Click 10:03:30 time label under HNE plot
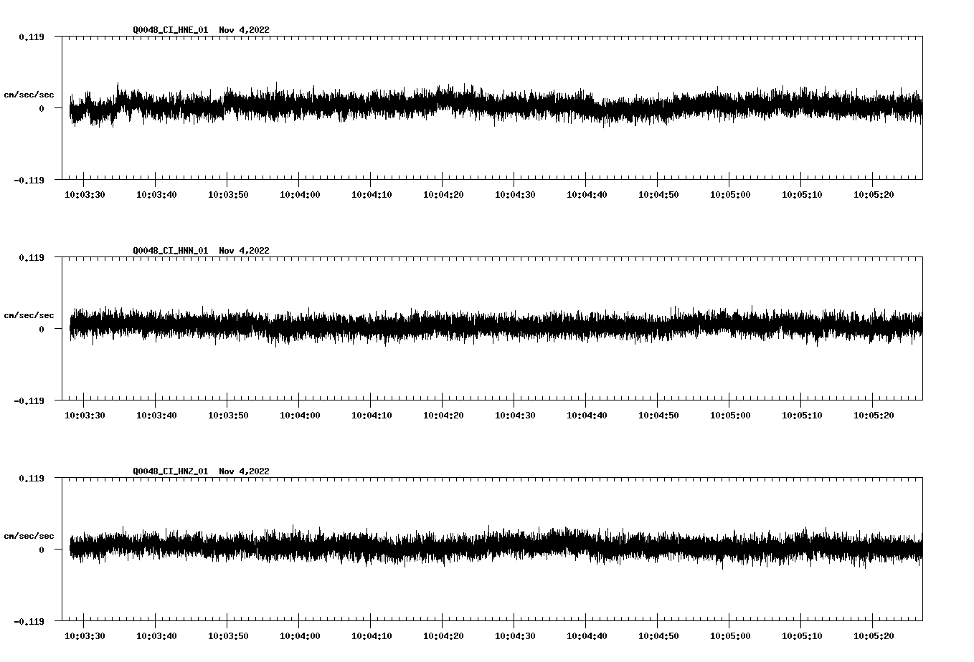This screenshot has height=662, width=974. 85,195
